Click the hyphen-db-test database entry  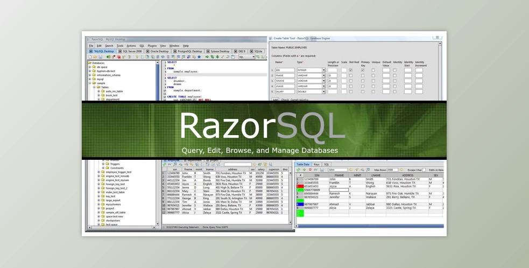tap(105, 71)
